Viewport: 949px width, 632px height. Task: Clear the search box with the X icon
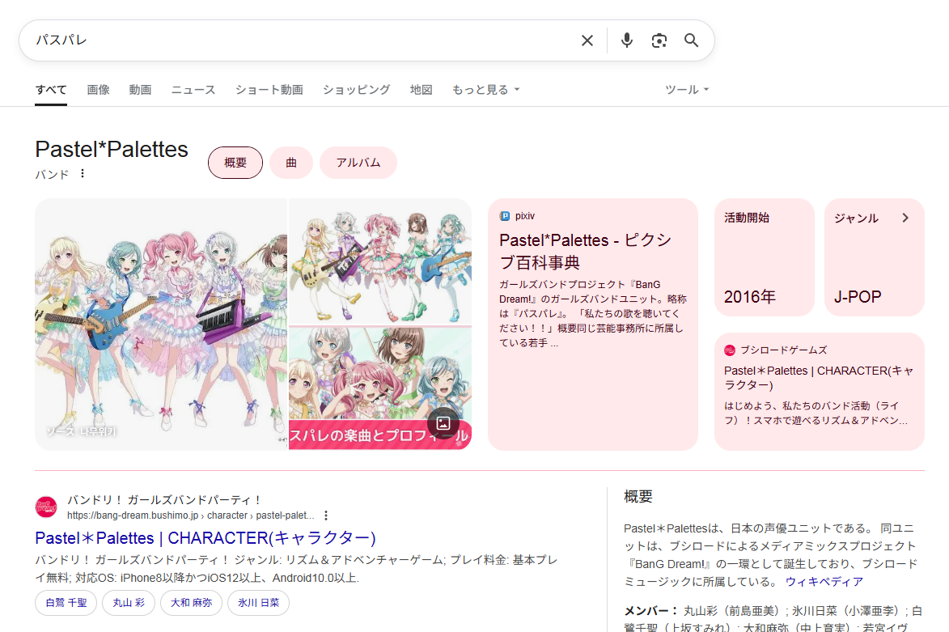pos(587,40)
